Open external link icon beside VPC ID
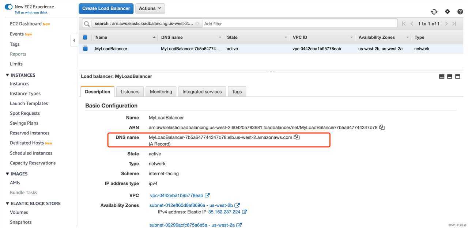This screenshot has height=228, width=468. tap(207, 195)
